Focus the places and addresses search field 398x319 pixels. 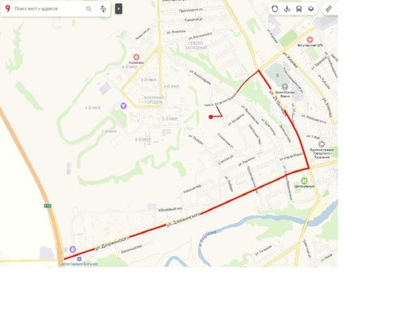[49, 9]
